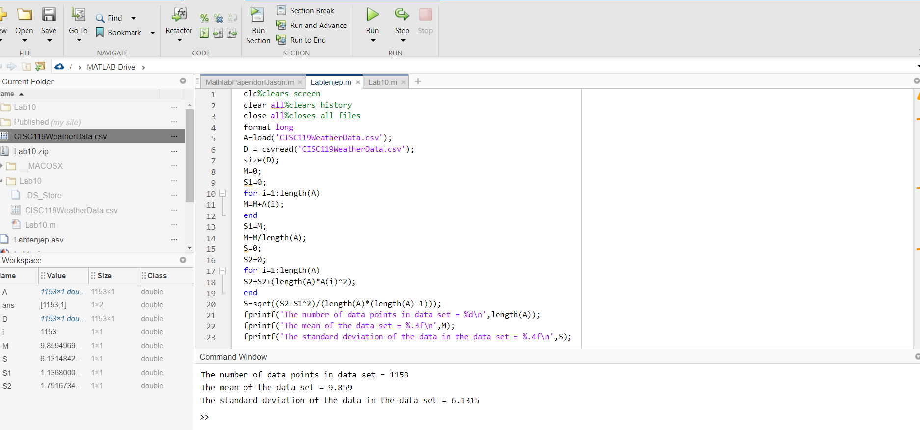Select the Labtenjep.m tab
The height and width of the screenshot is (430, 920).
coord(330,82)
